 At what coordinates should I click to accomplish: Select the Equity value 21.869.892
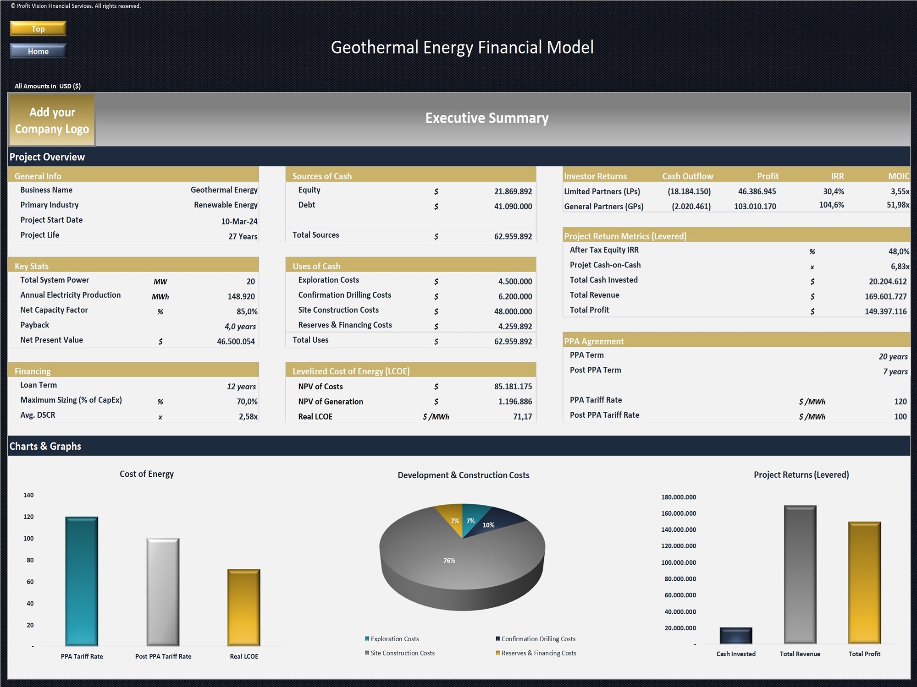pos(513,191)
